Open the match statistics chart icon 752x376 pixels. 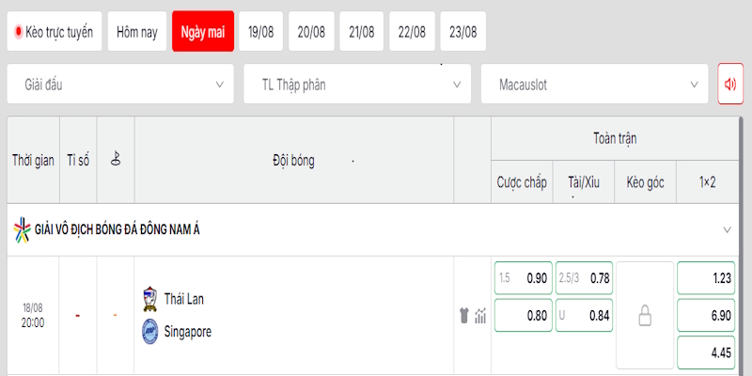[480, 316]
